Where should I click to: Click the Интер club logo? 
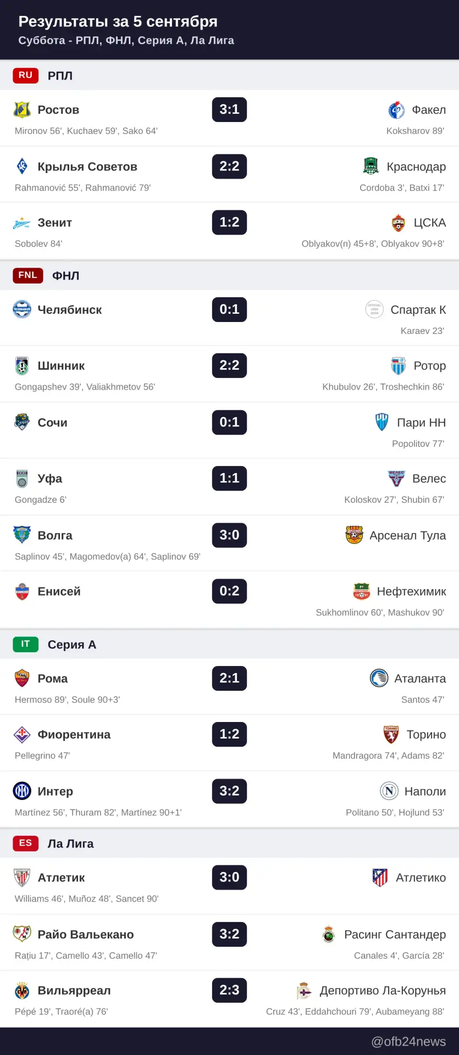point(22,791)
